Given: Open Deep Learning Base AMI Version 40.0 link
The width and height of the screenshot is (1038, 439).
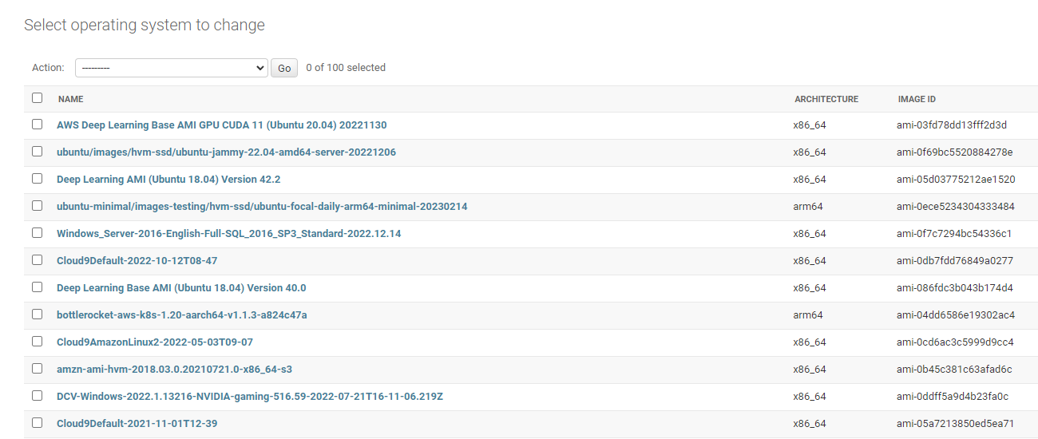Looking at the screenshot, I should pyautogui.click(x=181, y=288).
